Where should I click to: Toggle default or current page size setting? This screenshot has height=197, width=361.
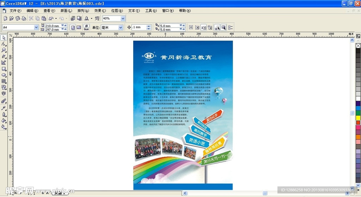[86, 28]
